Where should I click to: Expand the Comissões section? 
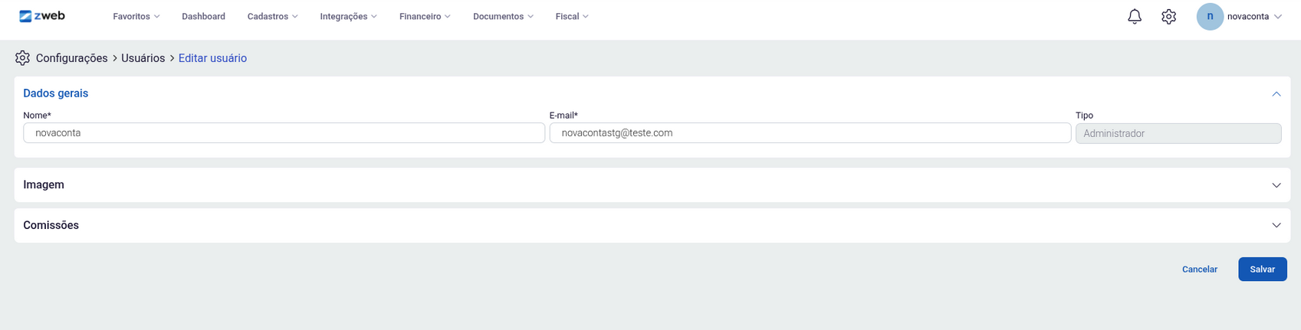point(1276,226)
